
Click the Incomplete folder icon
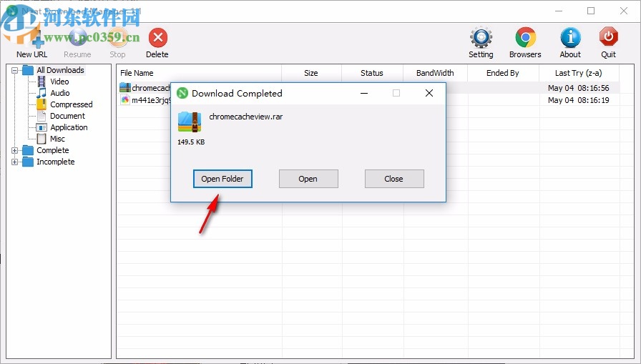28,162
